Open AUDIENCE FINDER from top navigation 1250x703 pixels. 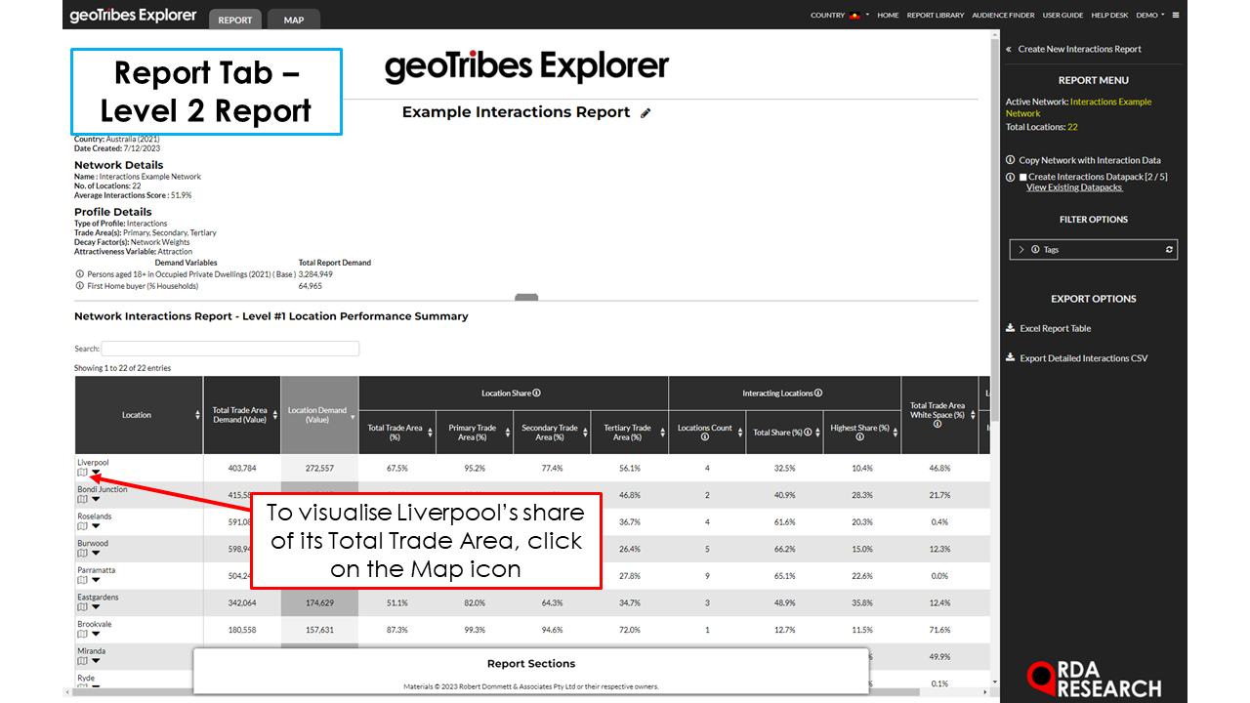tap(1004, 16)
